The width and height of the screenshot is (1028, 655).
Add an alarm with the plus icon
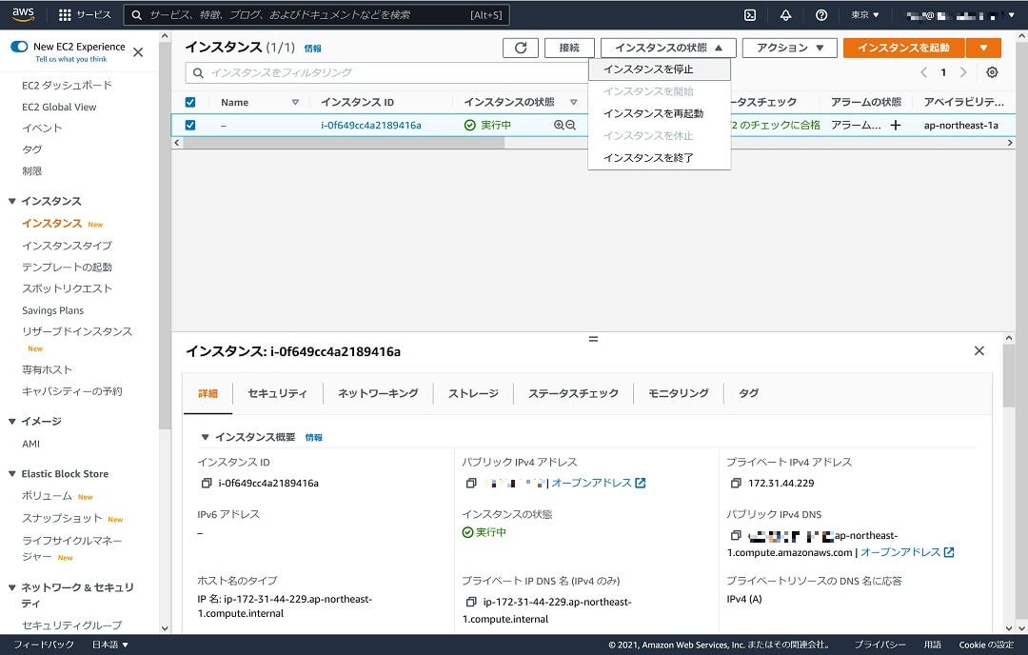896,125
